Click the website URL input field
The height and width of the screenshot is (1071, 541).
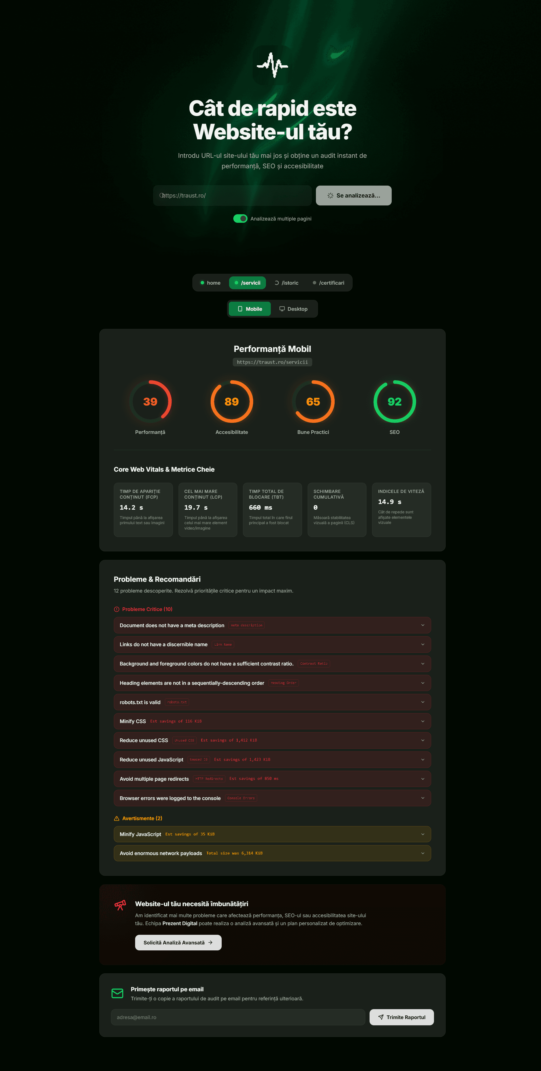click(232, 196)
